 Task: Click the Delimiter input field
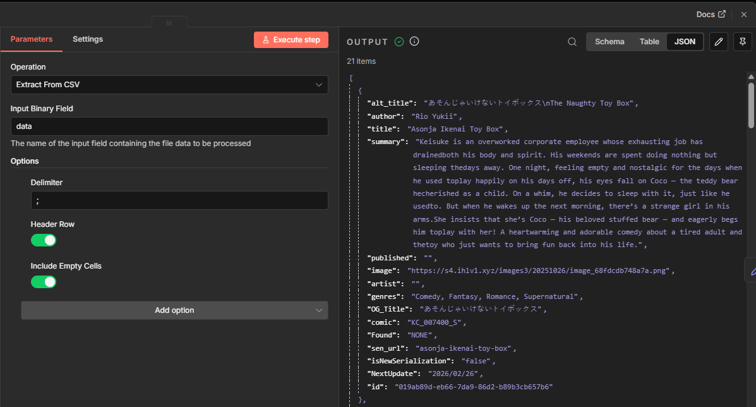(x=169, y=200)
